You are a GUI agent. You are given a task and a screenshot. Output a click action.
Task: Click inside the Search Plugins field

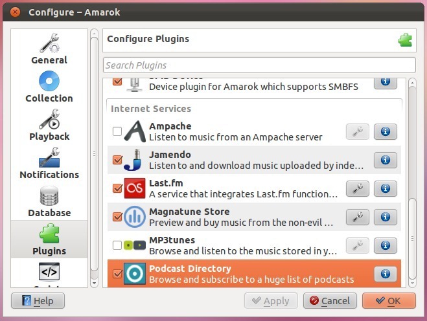(260, 65)
